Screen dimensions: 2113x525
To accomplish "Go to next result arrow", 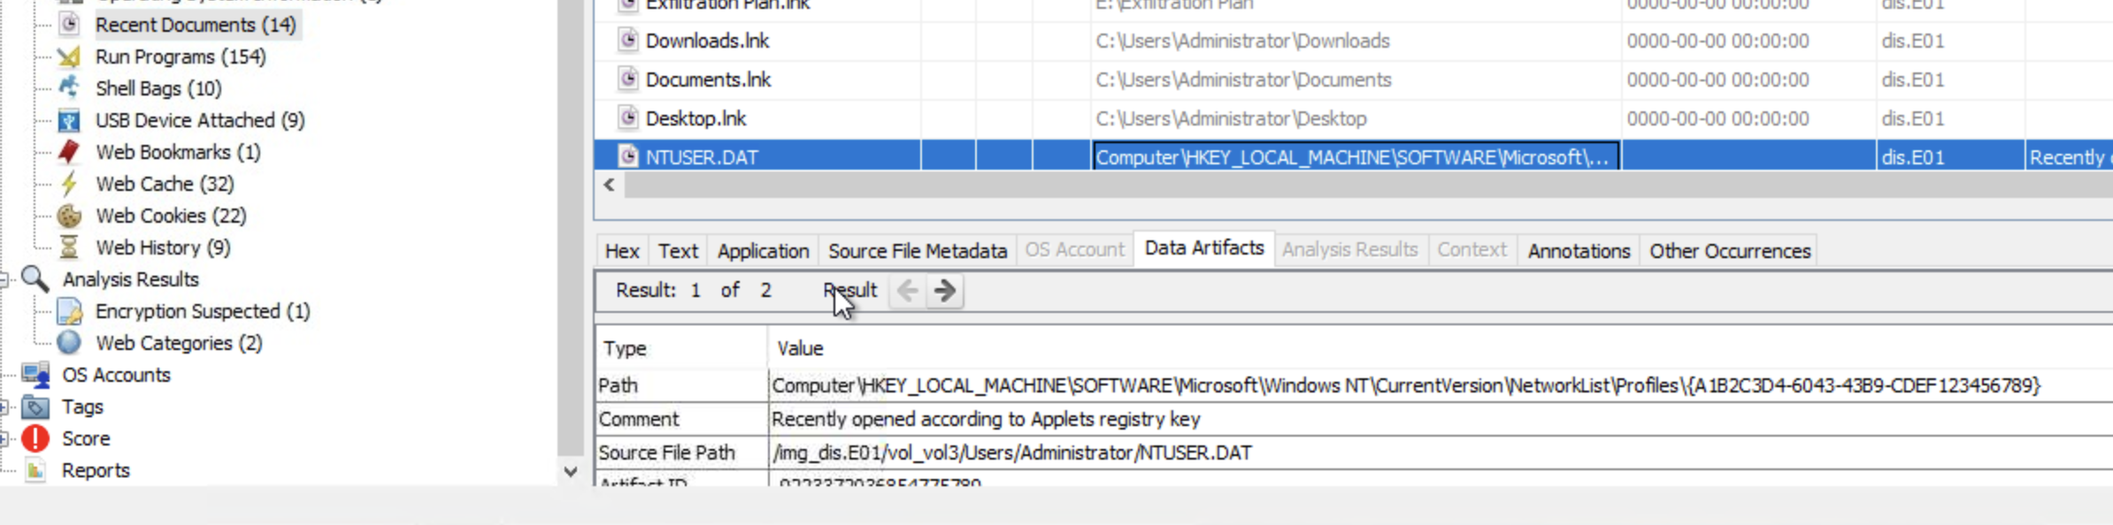I will 945,291.
